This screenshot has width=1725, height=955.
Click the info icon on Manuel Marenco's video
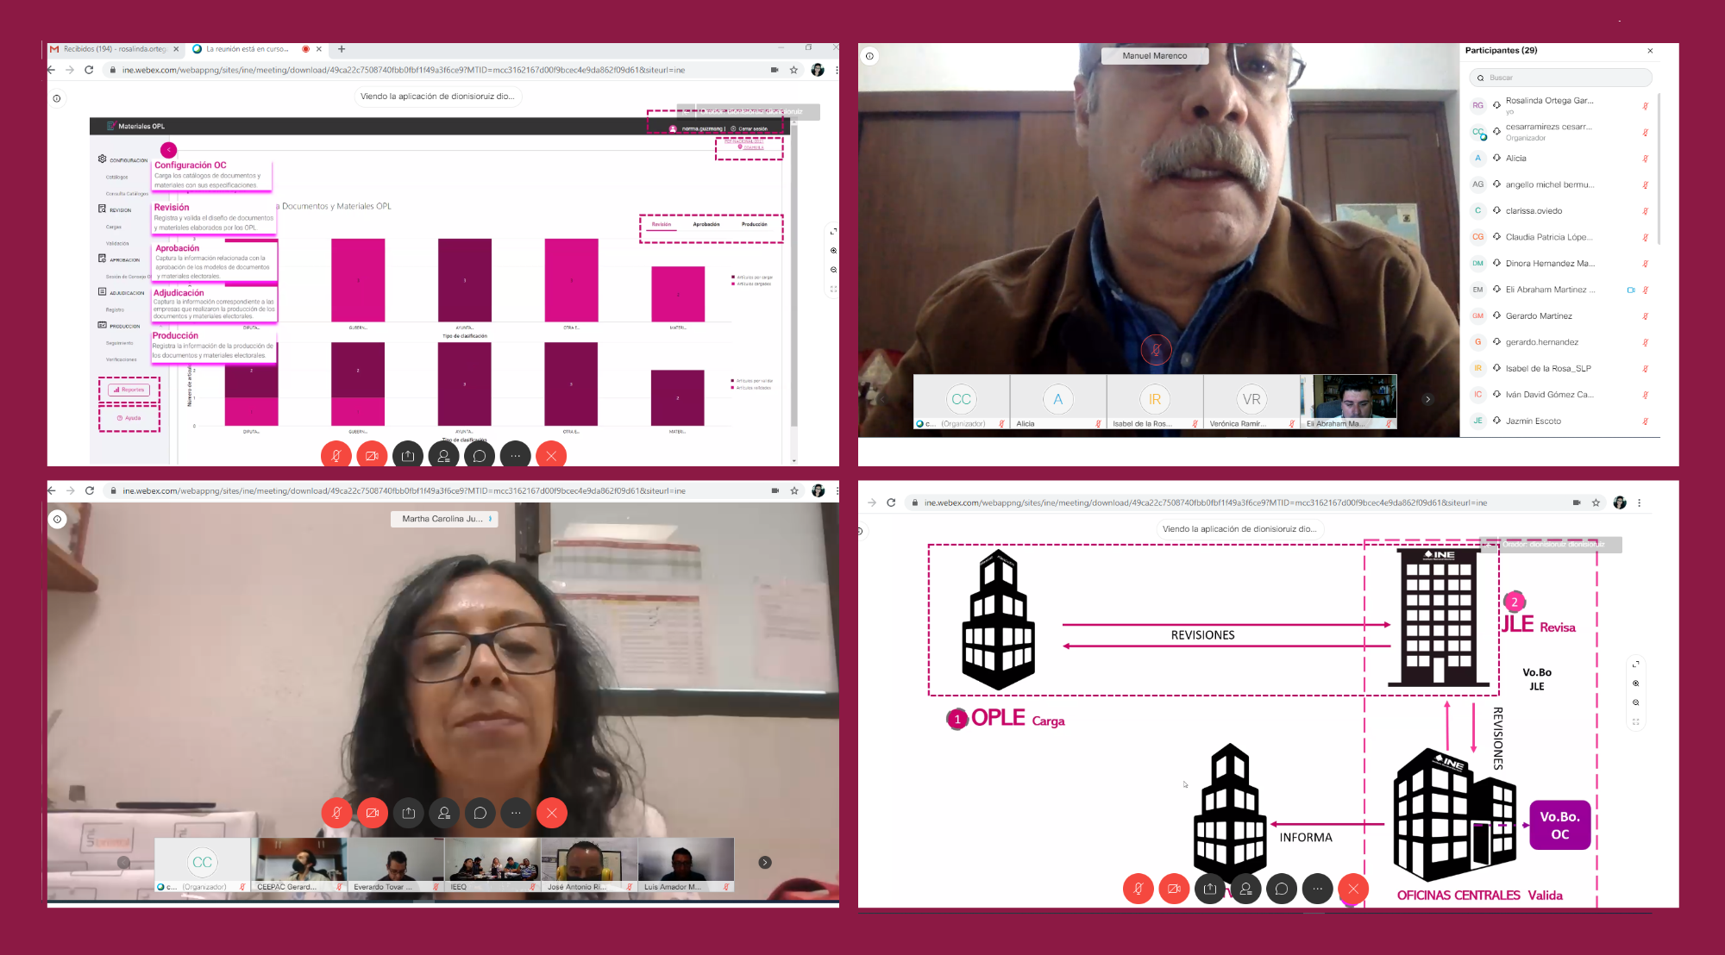click(869, 56)
